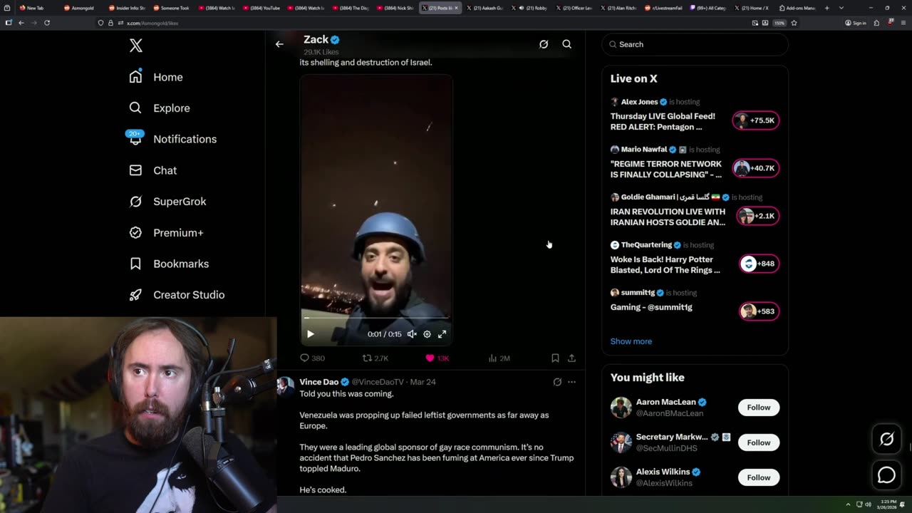Open TheQuartering Woke Is Back stream
The image size is (912, 513).
pyautogui.click(x=665, y=264)
